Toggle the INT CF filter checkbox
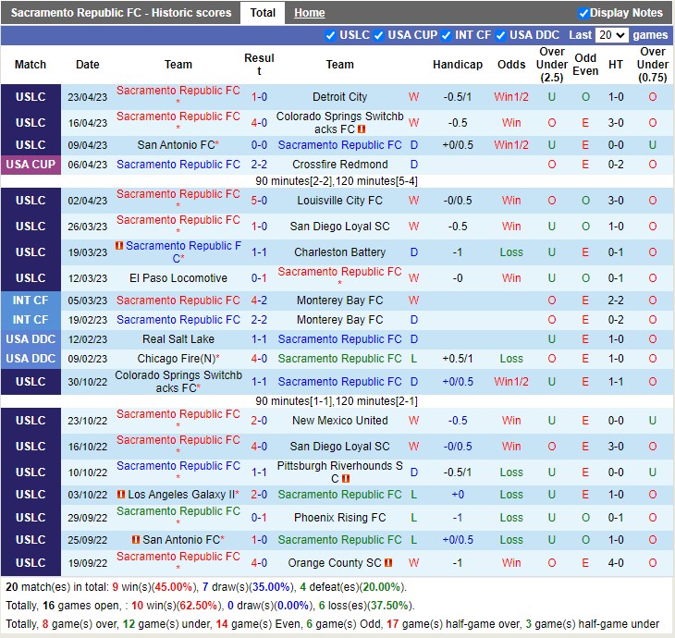Image resolution: width=675 pixels, height=638 pixels. [447, 35]
